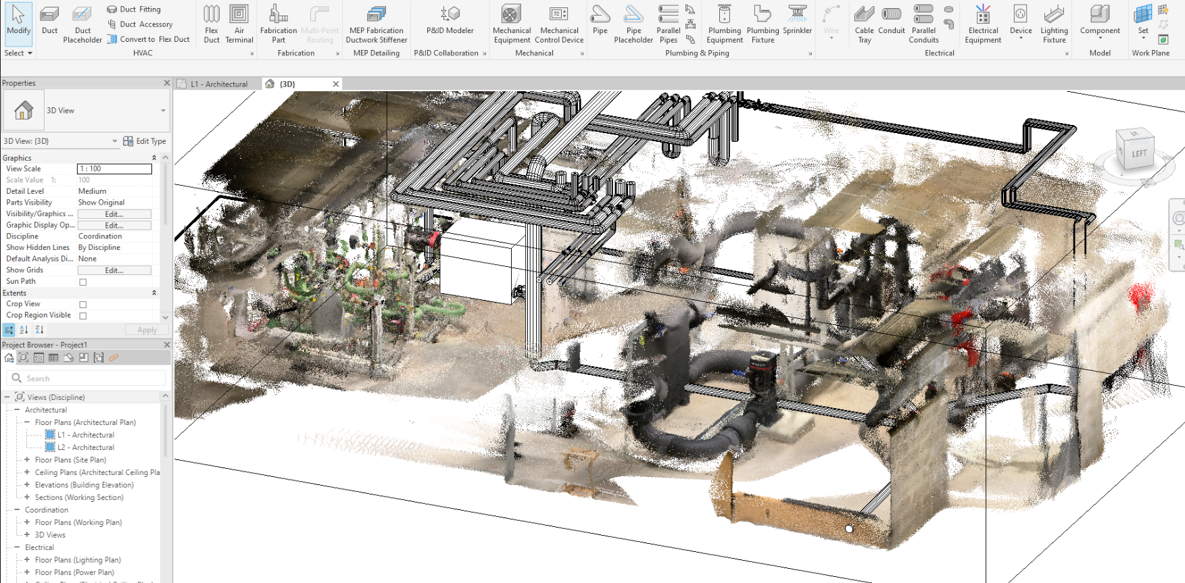The width and height of the screenshot is (1185, 583).
Task: Close the {3D} view tab
Action: point(335,84)
